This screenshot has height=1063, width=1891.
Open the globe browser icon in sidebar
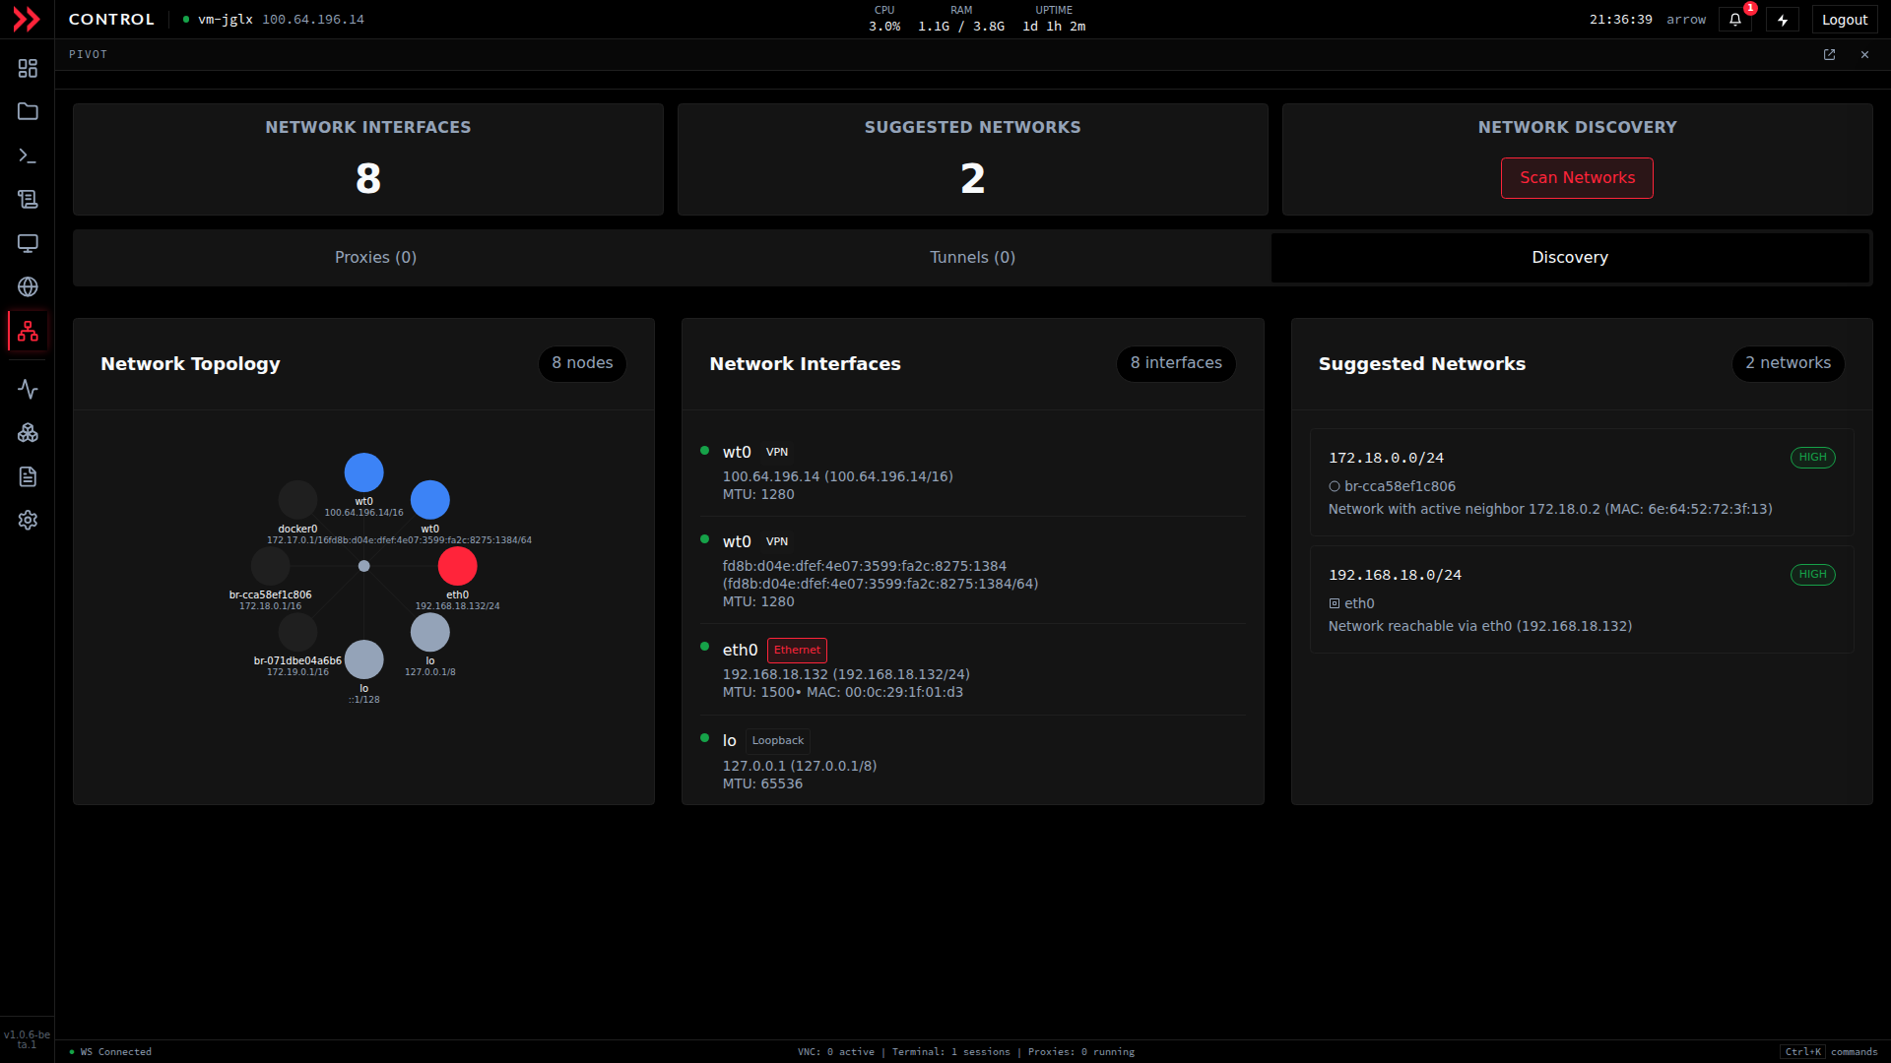coord(28,286)
